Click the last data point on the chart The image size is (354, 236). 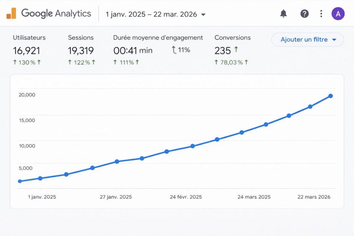click(330, 96)
